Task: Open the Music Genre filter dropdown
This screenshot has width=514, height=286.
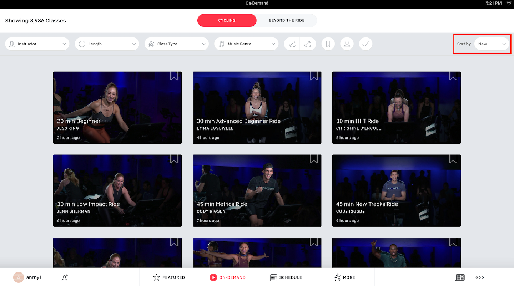Action: coord(246,44)
